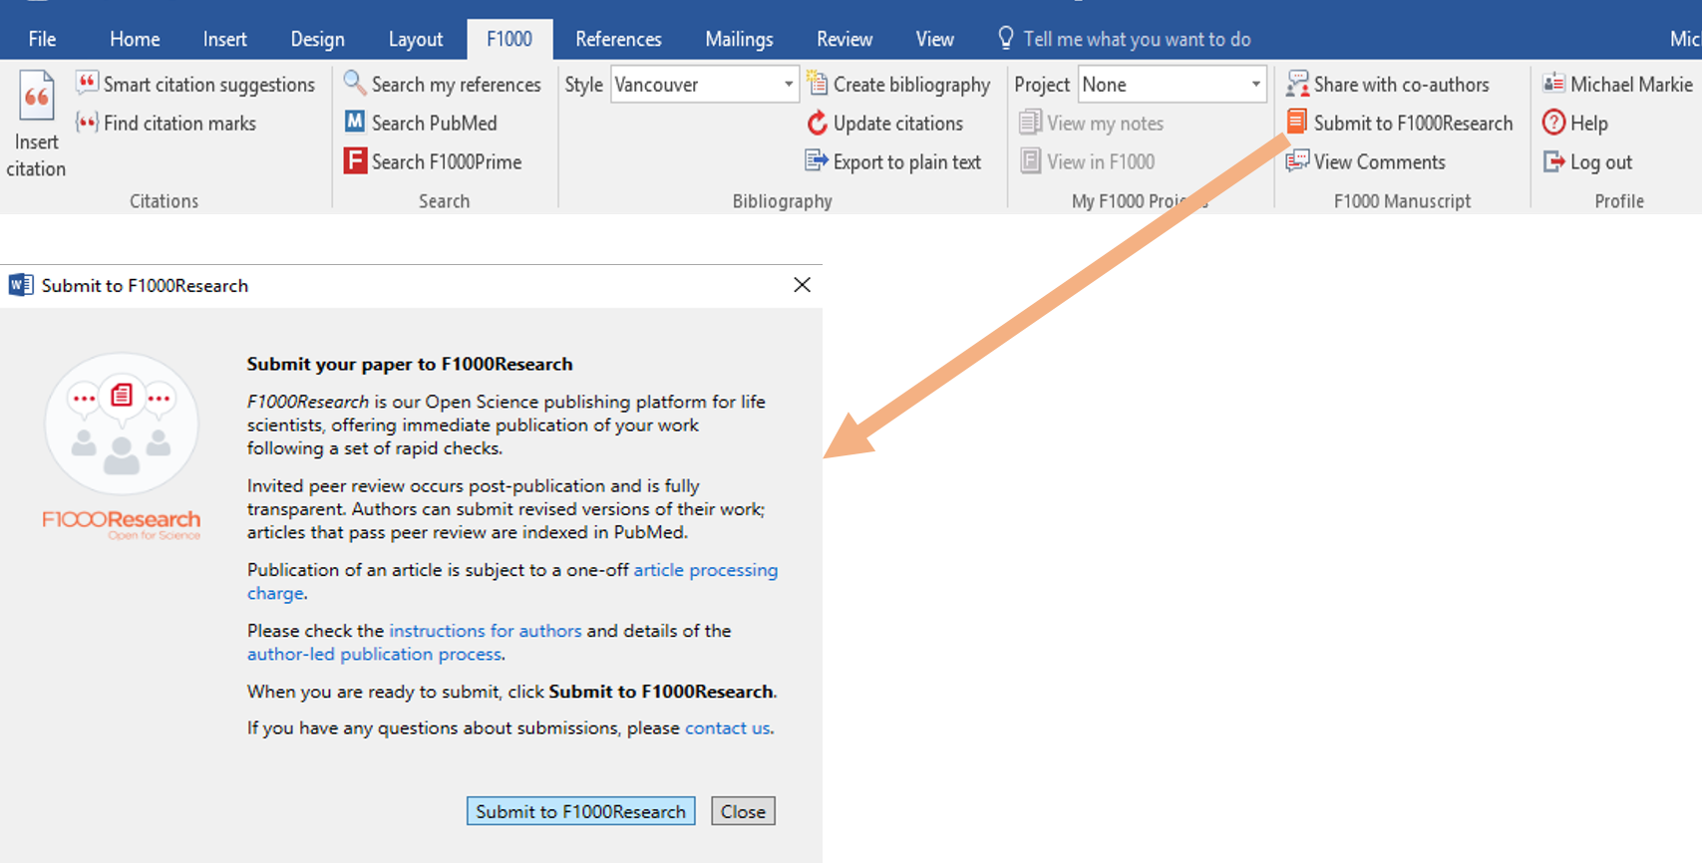Open the Style dropdown showing Vancouver
Viewport: 1702px width, 863px height.
point(704,85)
